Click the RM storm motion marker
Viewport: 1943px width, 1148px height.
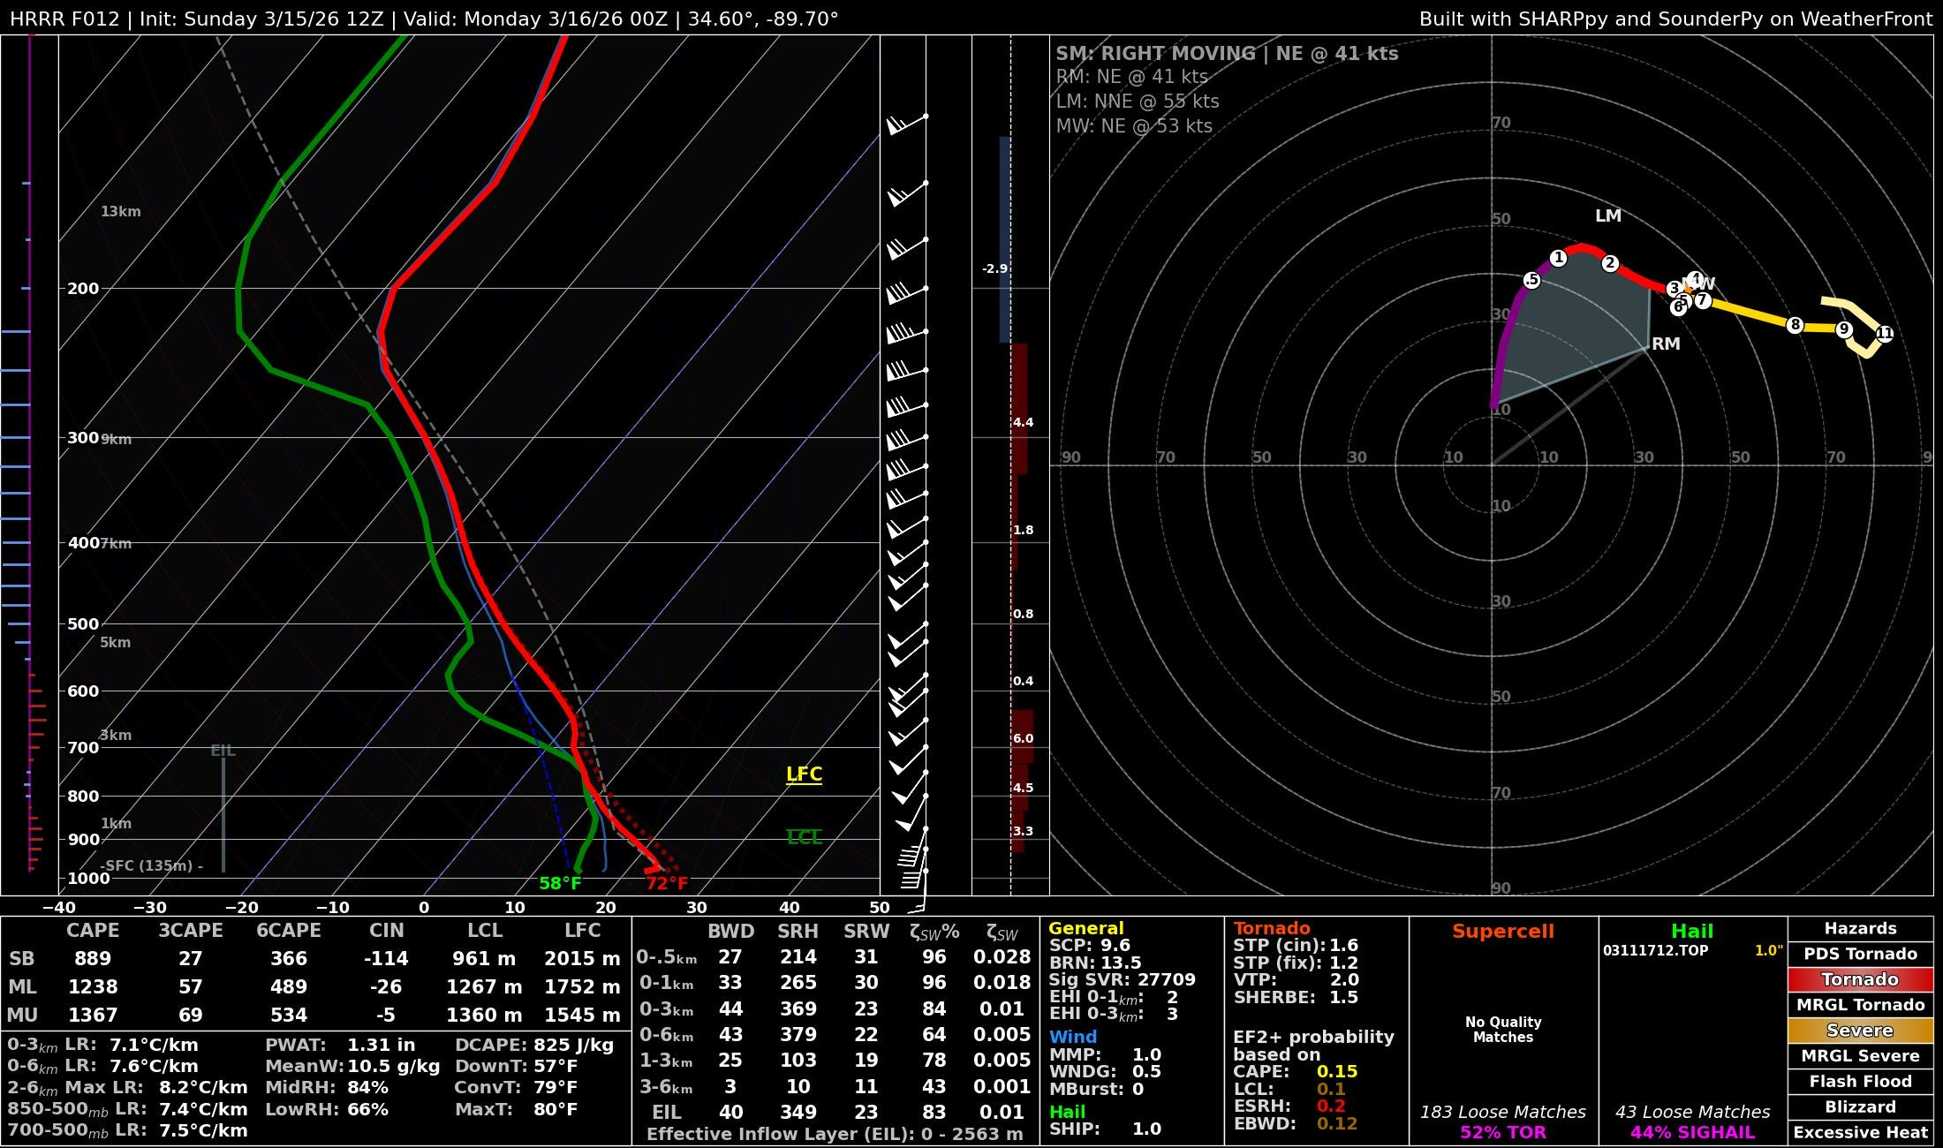pyautogui.click(x=1665, y=344)
